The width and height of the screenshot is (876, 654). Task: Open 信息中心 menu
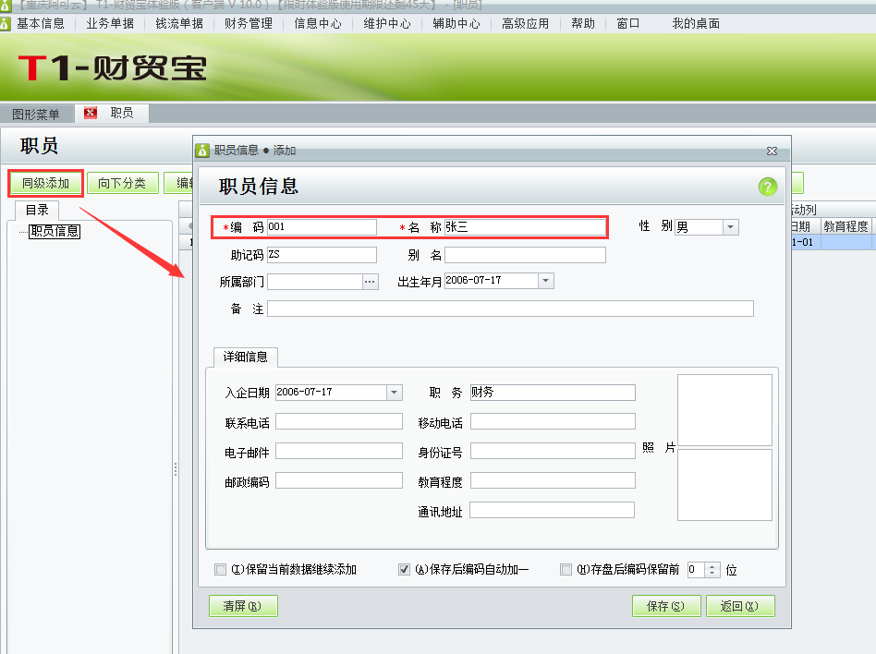[318, 23]
